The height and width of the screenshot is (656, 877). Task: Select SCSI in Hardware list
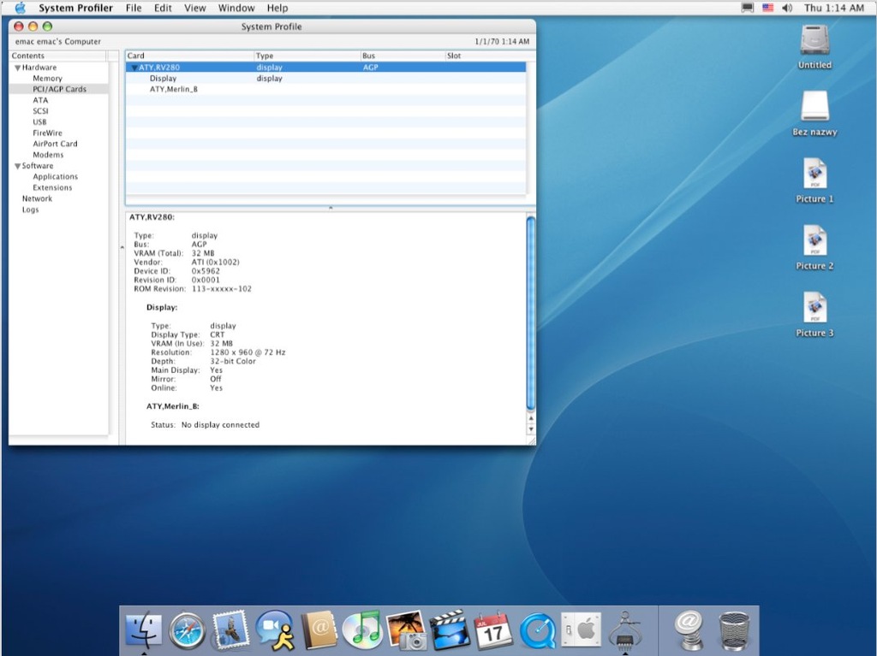pyautogui.click(x=41, y=110)
